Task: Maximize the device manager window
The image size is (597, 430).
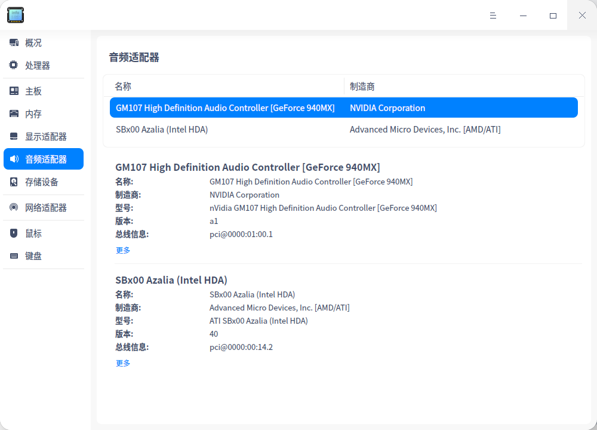Action: click(x=553, y=16)
